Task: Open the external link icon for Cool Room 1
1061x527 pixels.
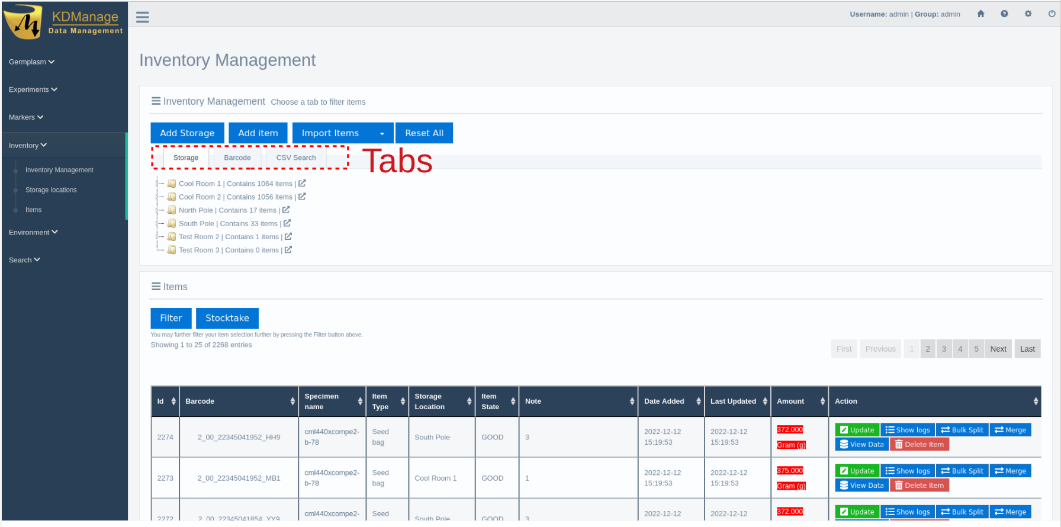Action: coord(302,184)
